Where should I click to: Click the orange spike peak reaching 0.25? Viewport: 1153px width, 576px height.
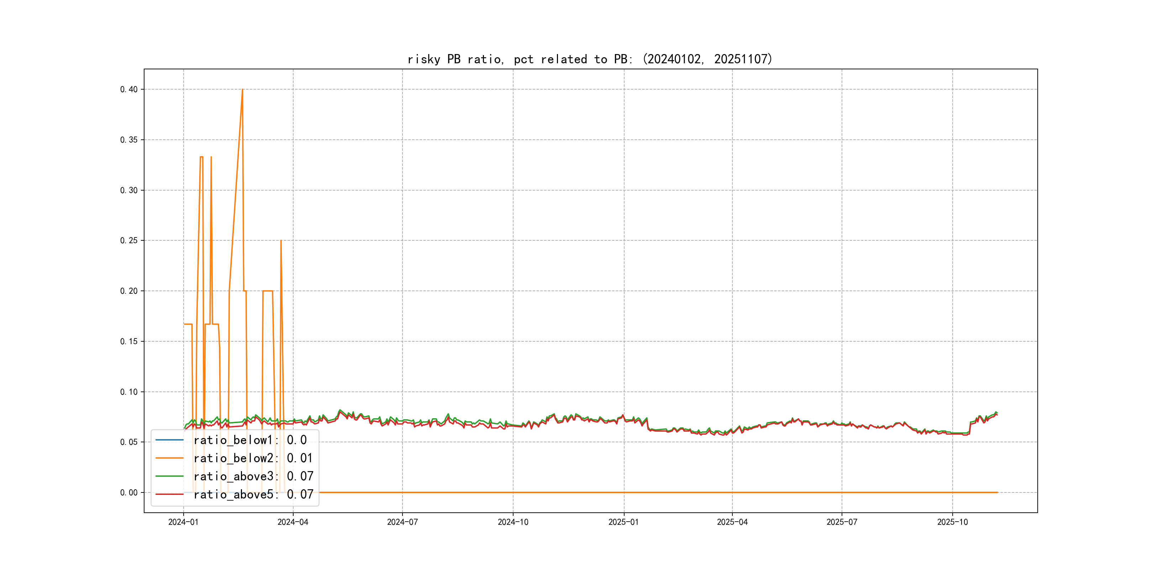click(x=281, y=241)
